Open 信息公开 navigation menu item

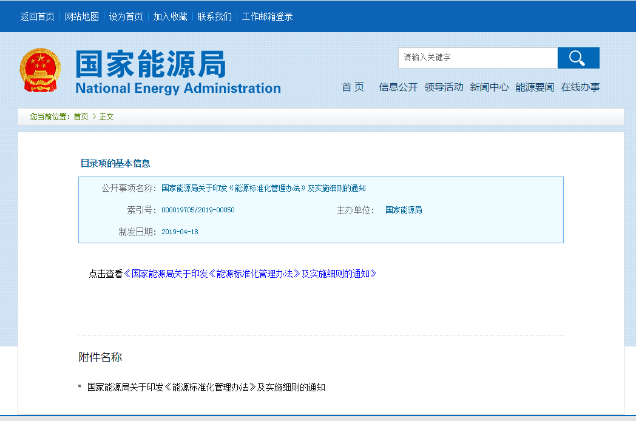tap(398, 87)
